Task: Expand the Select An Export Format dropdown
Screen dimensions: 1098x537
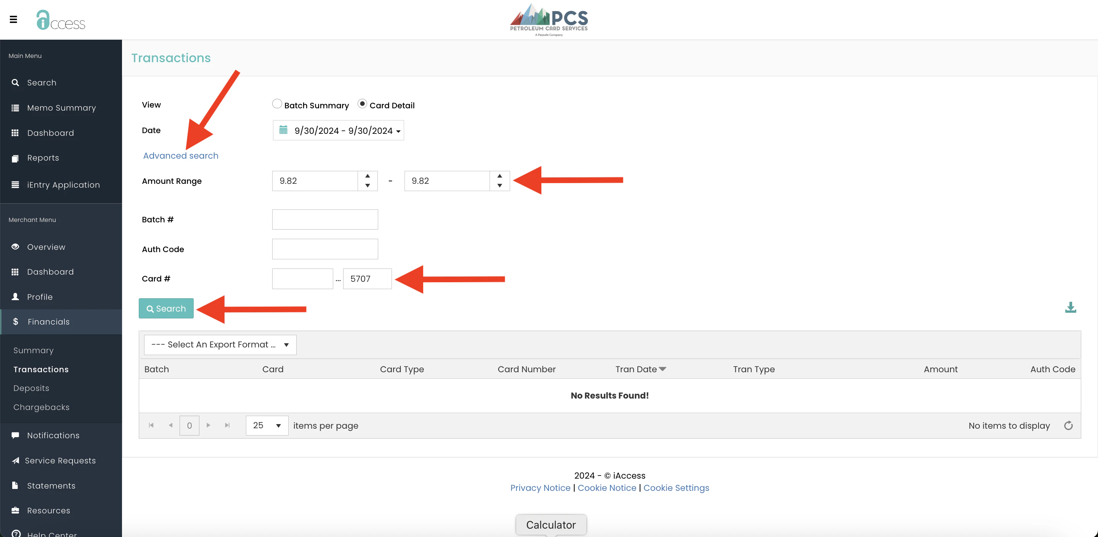Action: [220, 345]
